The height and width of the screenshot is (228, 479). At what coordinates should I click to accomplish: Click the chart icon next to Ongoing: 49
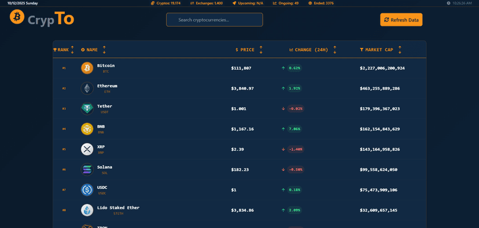click(x=275, y=3)
